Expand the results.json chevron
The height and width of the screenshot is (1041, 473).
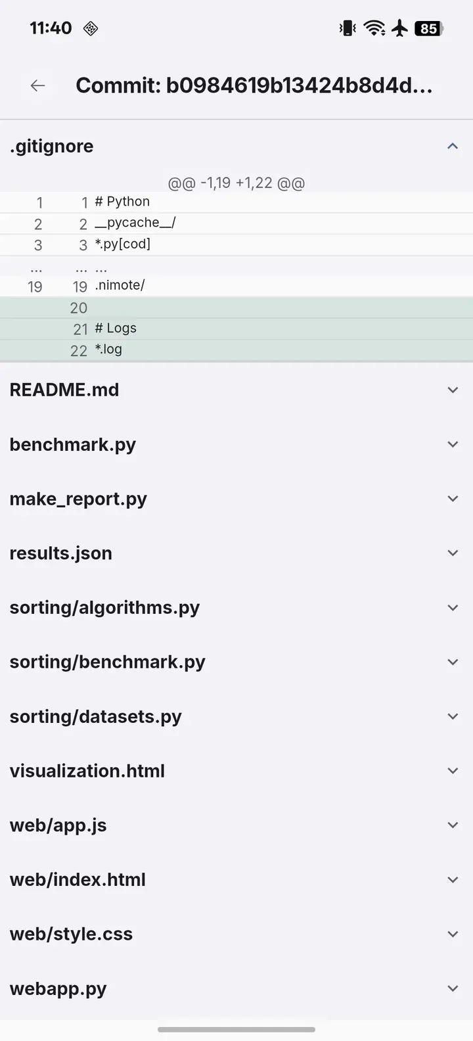(453, 553)
